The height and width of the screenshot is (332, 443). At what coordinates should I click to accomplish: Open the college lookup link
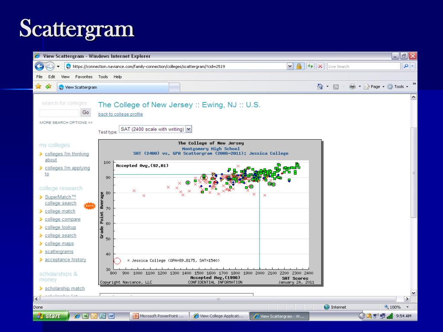tap(60, 227)
